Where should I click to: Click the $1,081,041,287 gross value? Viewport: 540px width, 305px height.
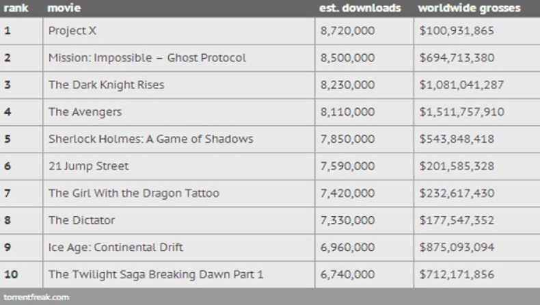pos(462,85)
